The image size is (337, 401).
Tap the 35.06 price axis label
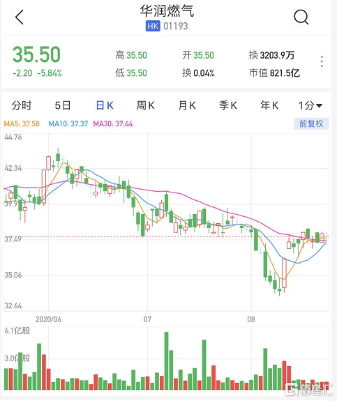point(13,275)
